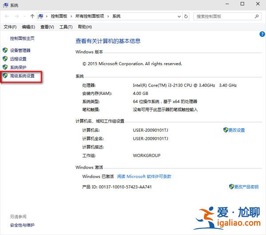This screenshot has height=235, width=266.
Task: Click the WORKGROUP value
Action: point(147,156)
